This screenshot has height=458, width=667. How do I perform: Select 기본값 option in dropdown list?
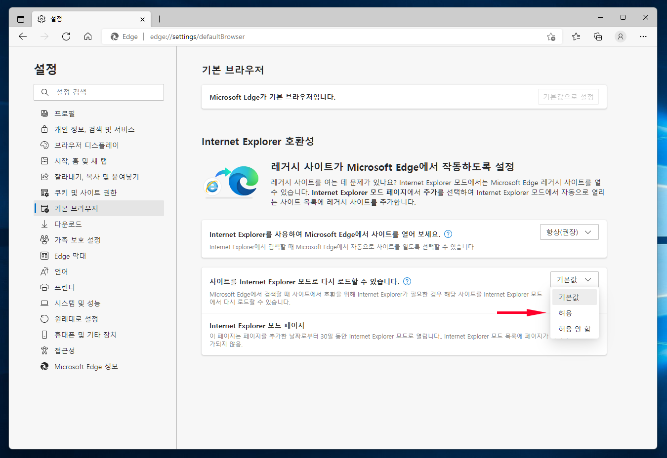575,297
